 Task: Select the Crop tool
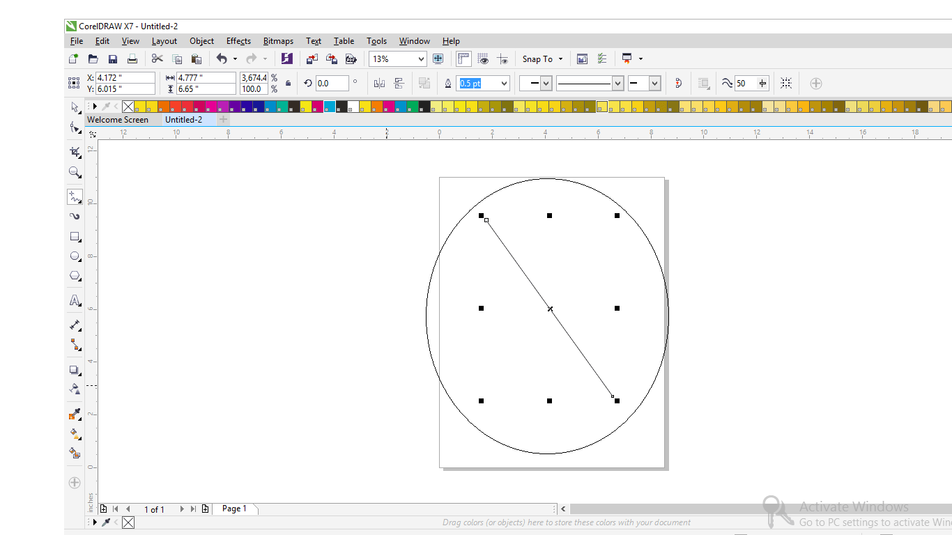[75, 152]
